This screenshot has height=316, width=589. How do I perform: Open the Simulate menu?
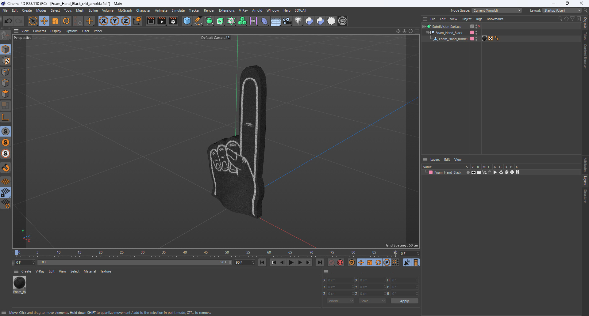(x=178, y=10)
